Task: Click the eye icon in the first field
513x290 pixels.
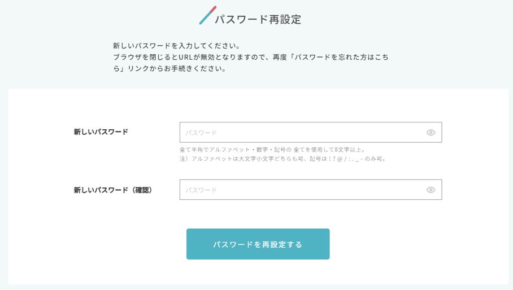Action: (431, 133)
